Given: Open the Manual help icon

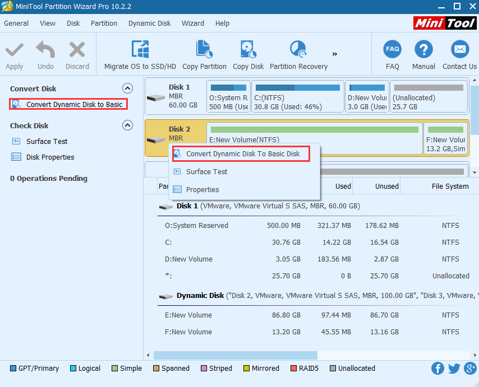Looking at the screenshot, I should [x=423, y=49].
